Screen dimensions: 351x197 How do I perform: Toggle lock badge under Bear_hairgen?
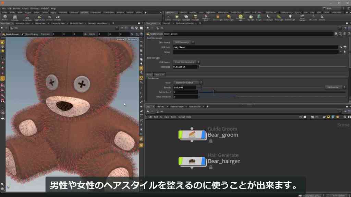211,167
